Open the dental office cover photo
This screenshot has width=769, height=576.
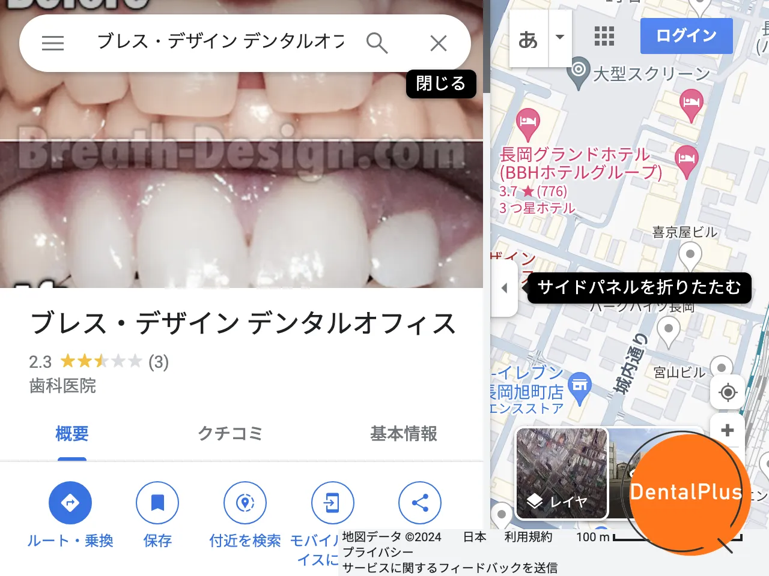click(242, 144)
